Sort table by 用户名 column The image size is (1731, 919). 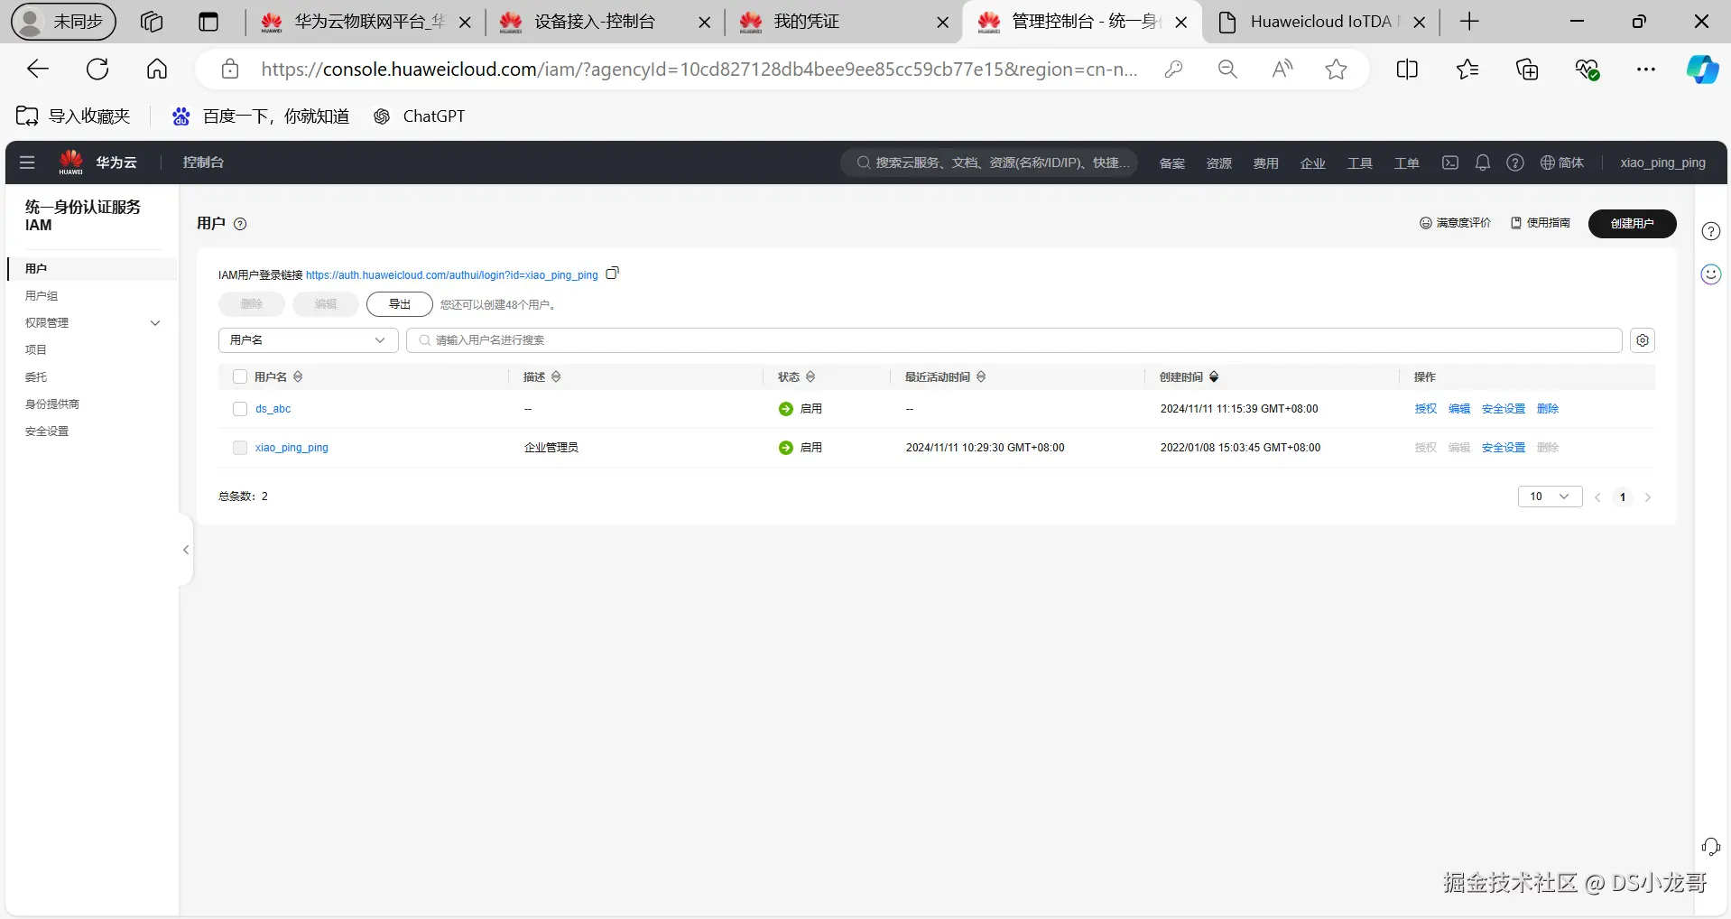298,376
